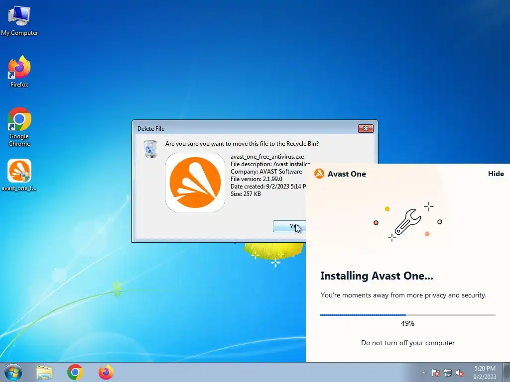Screen dimensions: 510x382
Task: Open Windows Explorer from the taskbar
Action: click(44, 373)
